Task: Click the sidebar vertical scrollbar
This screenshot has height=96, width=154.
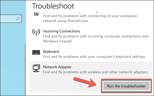Action: click(x=25, y=70)
